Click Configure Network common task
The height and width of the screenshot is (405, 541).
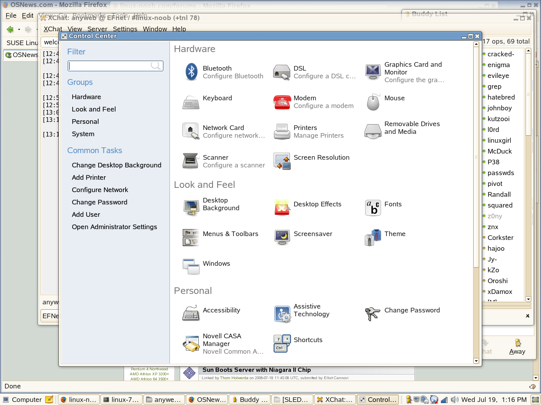[x=100, y=190]
